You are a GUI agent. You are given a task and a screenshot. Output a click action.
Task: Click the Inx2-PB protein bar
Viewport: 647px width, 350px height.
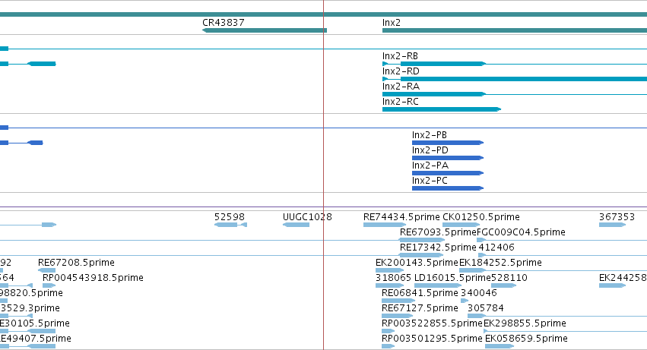click(x=448, y=143)
